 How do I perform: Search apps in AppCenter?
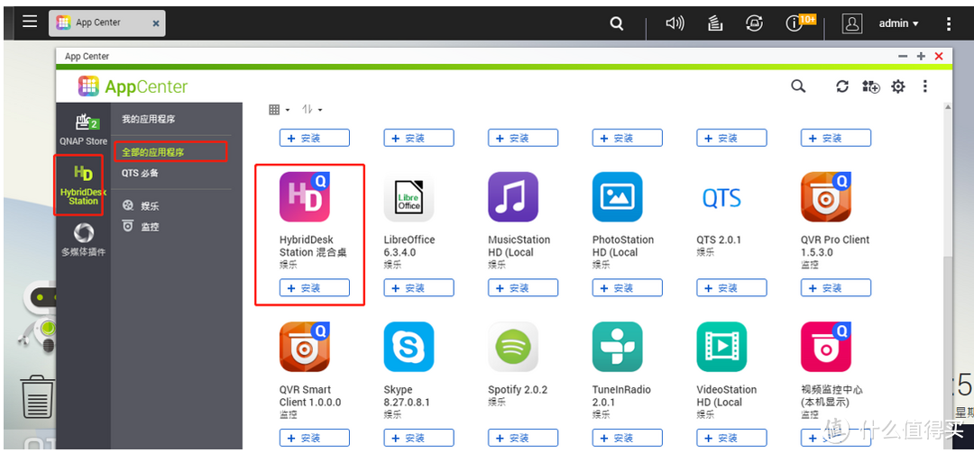pos(798,86)
